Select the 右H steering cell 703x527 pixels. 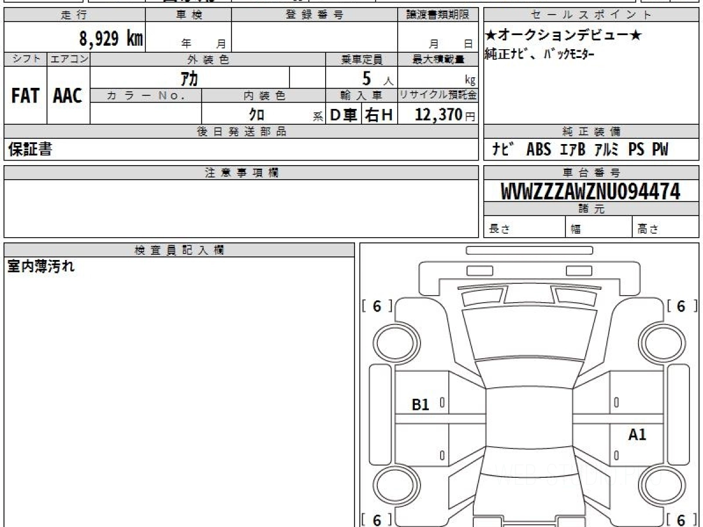click(380, 115)
